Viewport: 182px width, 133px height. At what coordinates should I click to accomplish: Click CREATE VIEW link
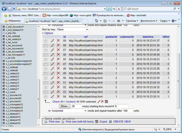point(122,122)
